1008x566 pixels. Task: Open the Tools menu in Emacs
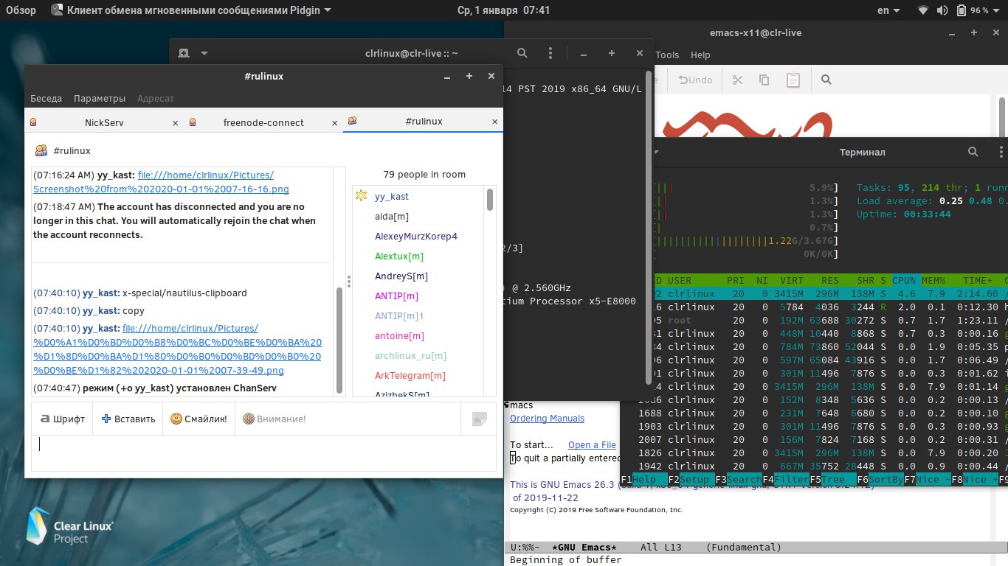click(667, 55)
